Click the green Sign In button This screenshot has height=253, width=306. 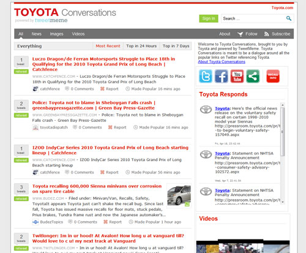[x=209, y=18]
